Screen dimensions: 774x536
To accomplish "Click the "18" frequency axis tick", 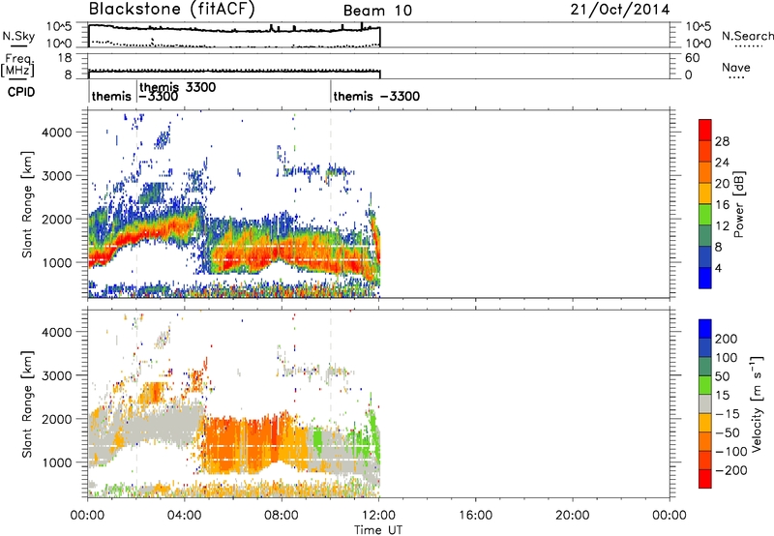I will [65, 58].
